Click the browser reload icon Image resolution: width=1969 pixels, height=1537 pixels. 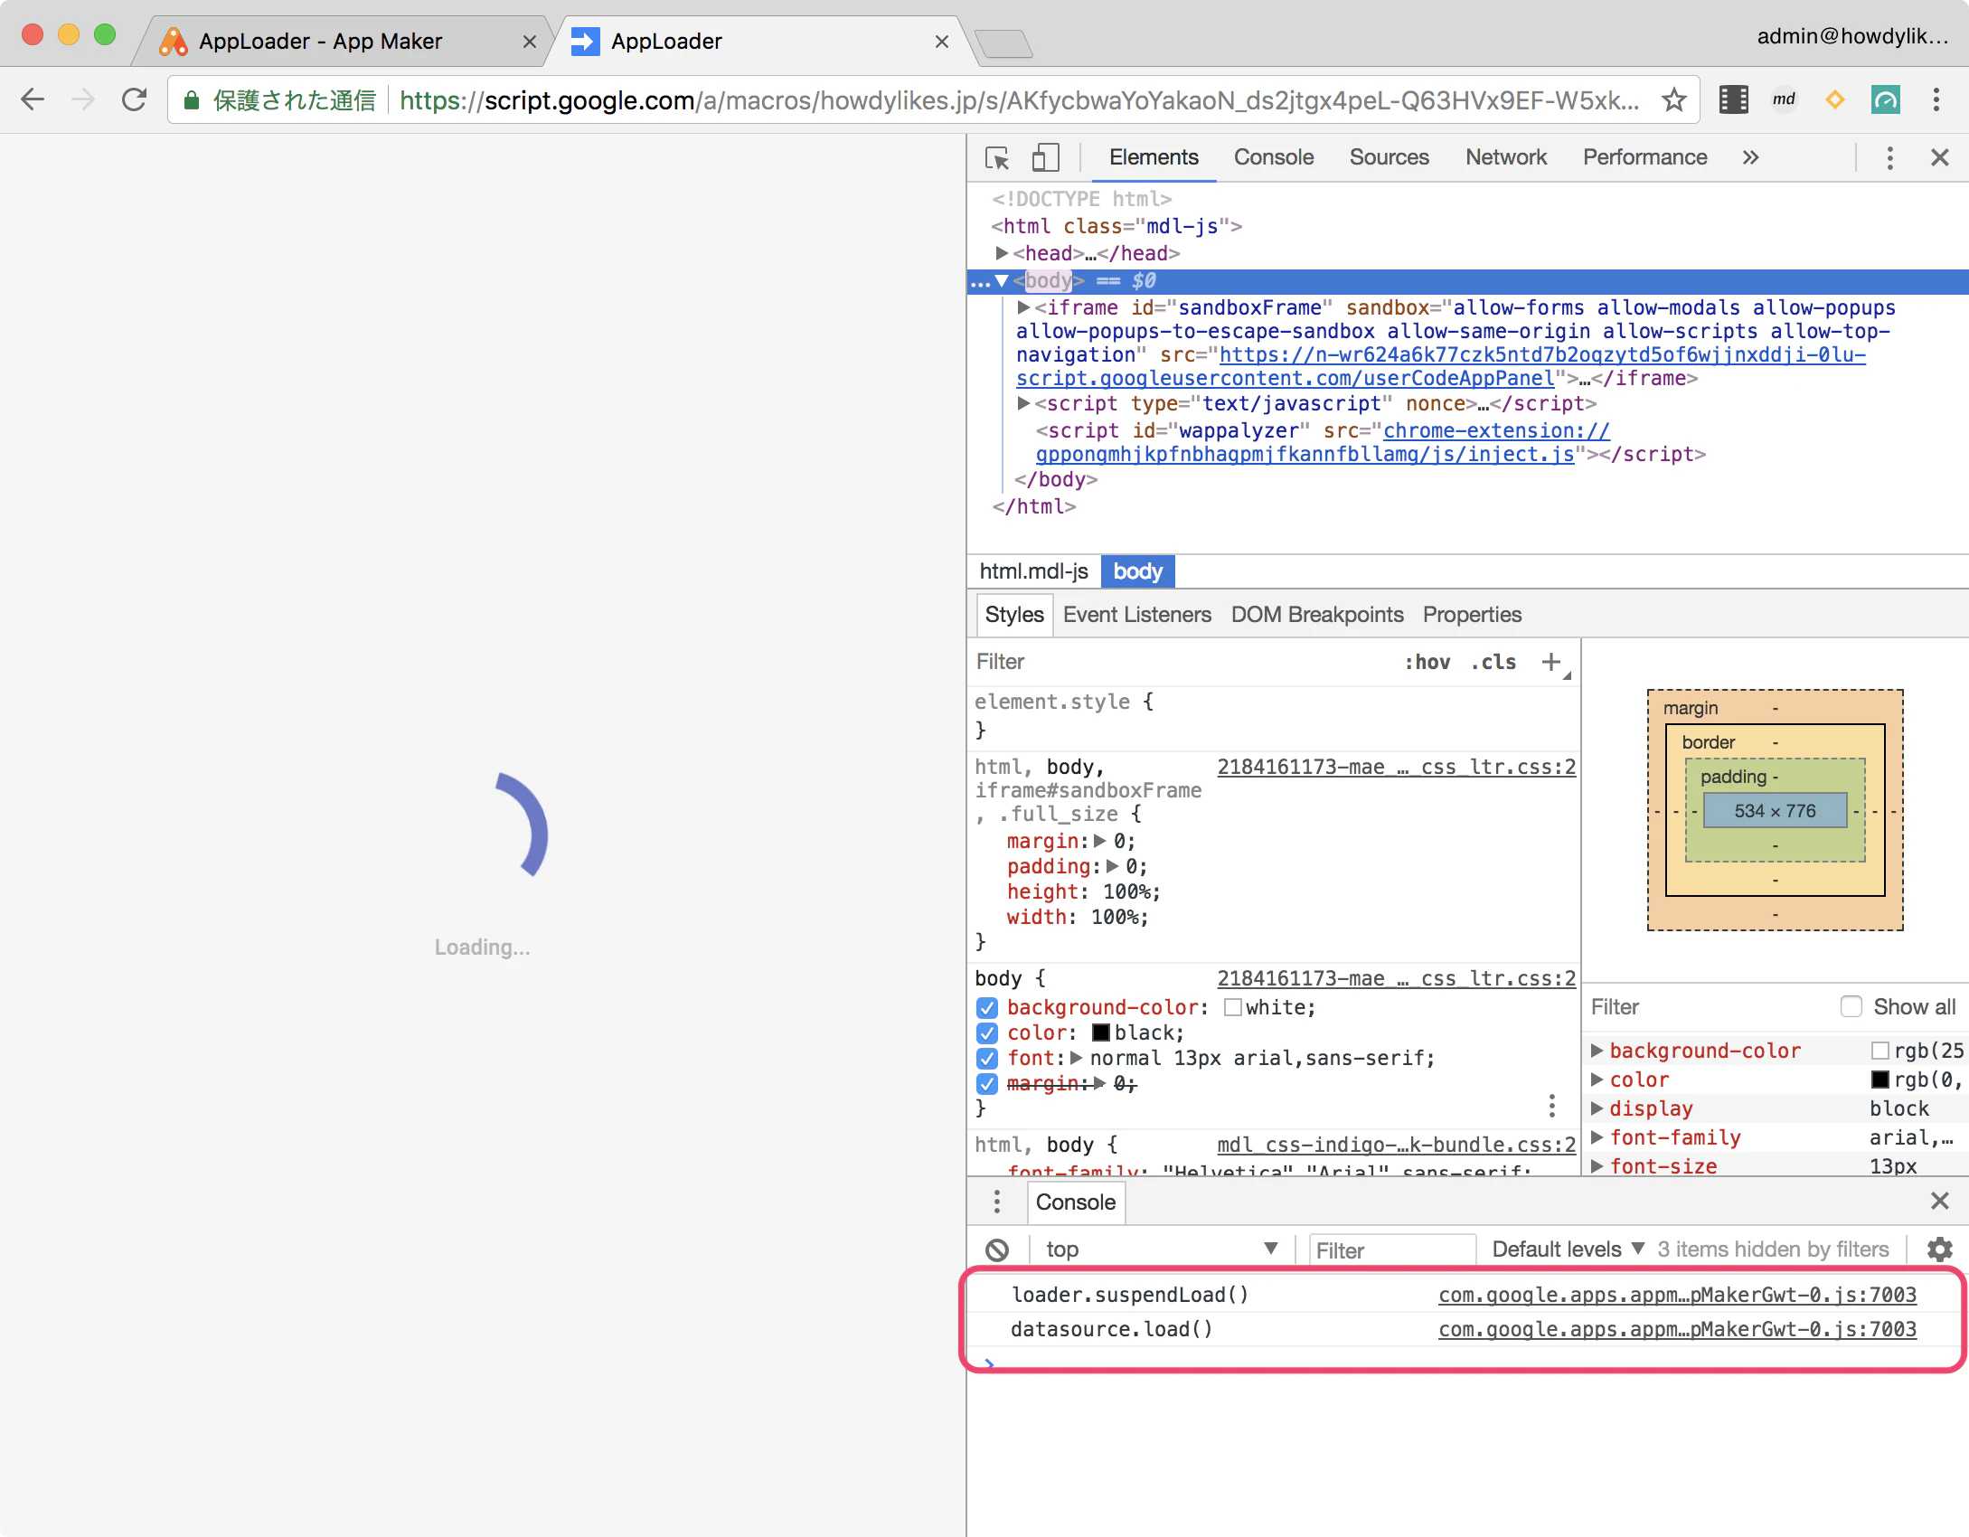(x=134, y=99)
